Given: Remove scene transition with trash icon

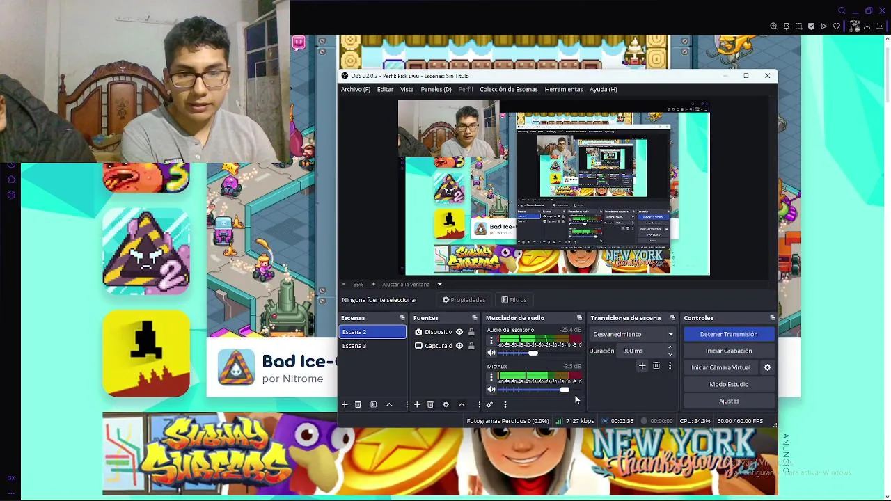Looking at the screenshot, I should [656, 366].
